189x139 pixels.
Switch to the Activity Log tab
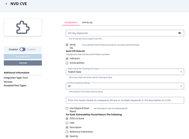click(x=87, y=22)
